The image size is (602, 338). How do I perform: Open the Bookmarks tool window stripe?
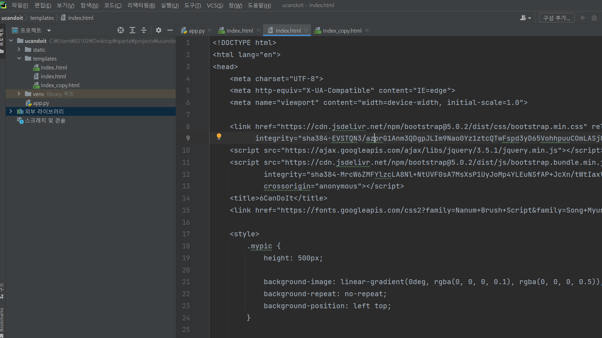[x=2, y=320]
